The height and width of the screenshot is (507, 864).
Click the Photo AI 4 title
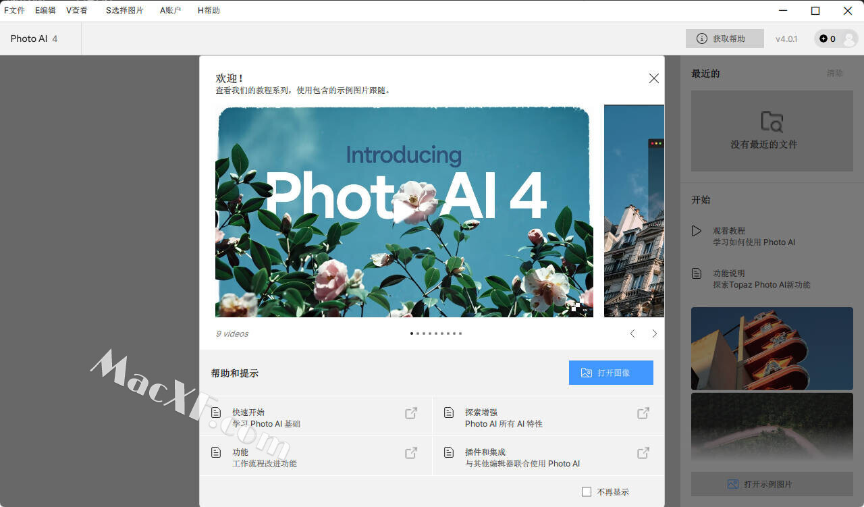(x=34, y=38)
